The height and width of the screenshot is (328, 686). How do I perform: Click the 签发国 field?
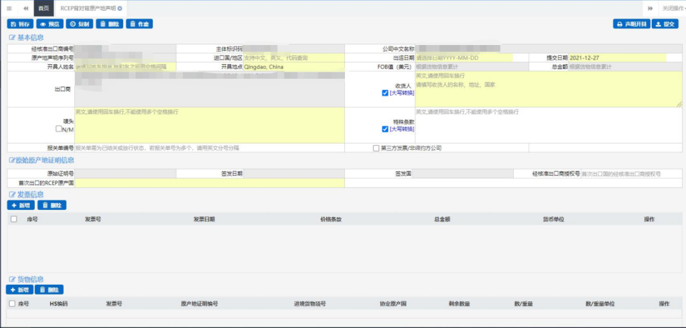pyautogui.click(x=464, y=174)
